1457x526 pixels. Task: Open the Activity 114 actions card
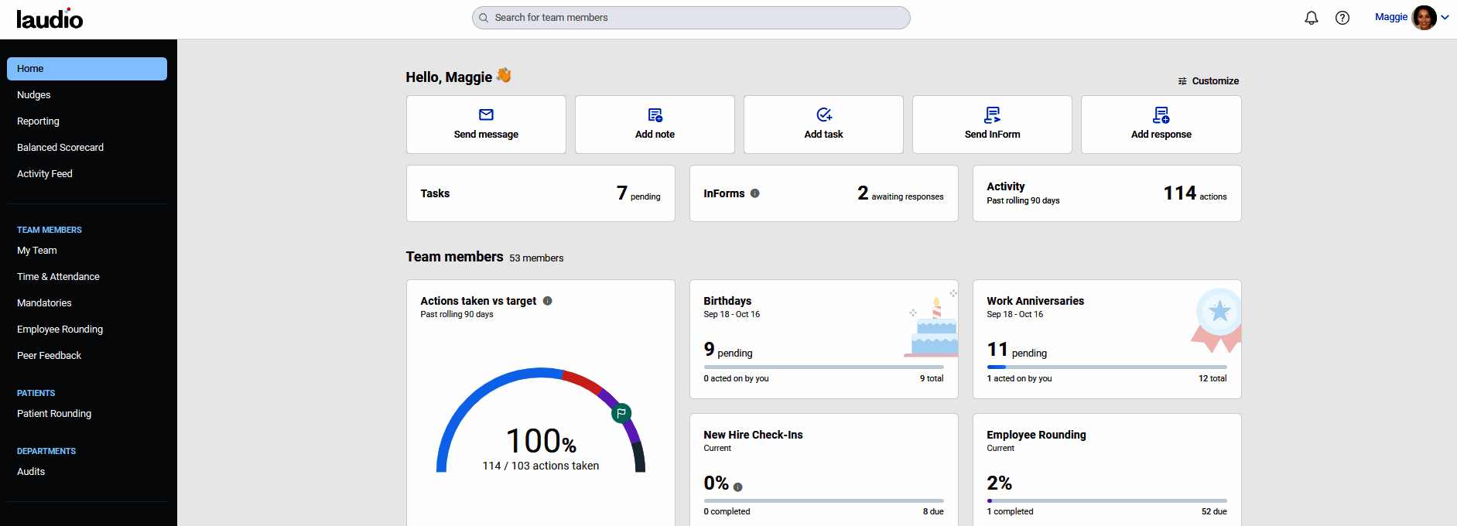pyautogui.click(x=1106, y=193)
